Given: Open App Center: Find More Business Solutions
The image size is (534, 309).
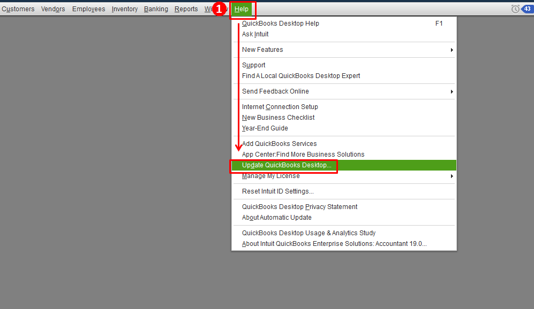Looking at the screenshot, I should click(x=344, y=154).
